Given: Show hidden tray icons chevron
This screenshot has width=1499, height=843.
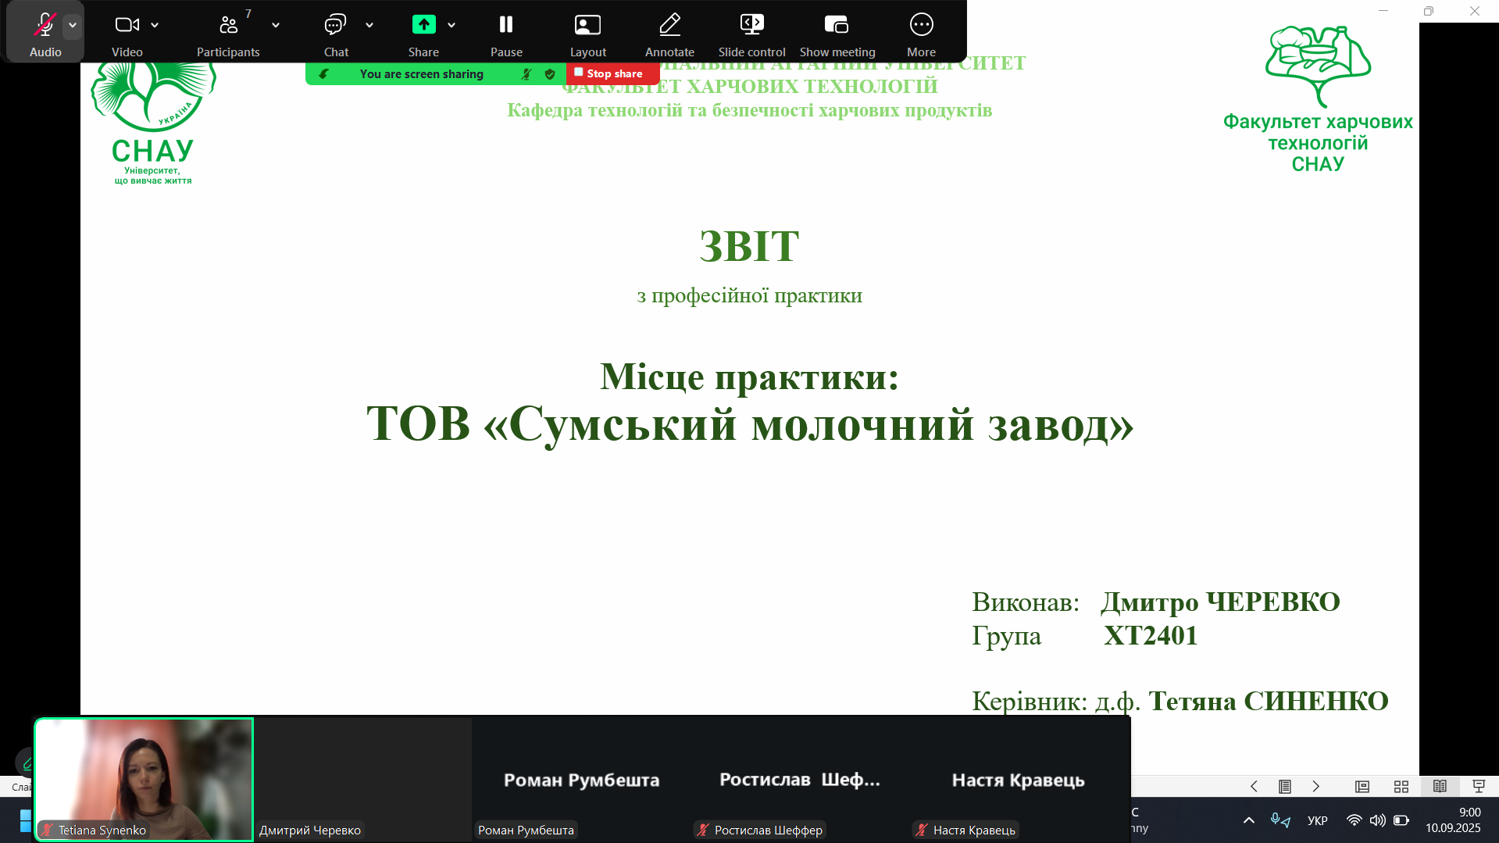Looking at the screenshot, I should 1249,820.
